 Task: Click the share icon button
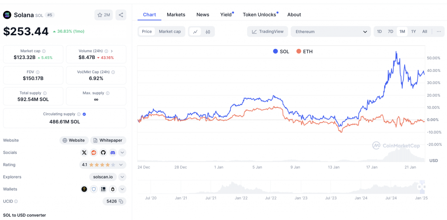[x=121, y=15]
